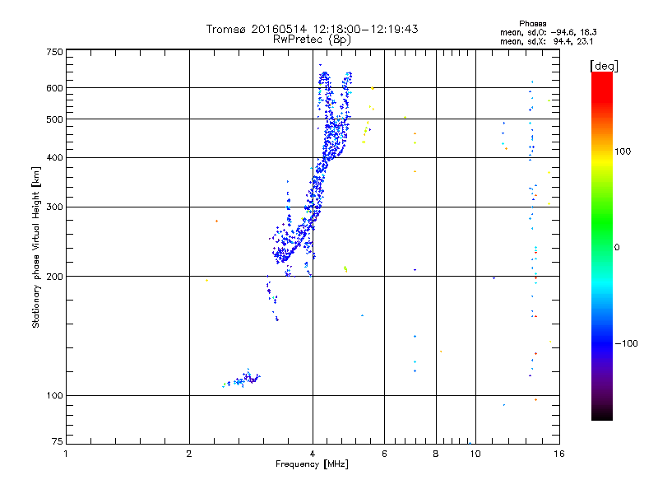This screenshot has width=658, height=494.
Task: Click the "RwPretec (8p)" subtitle
Action: tap(312, 40)
